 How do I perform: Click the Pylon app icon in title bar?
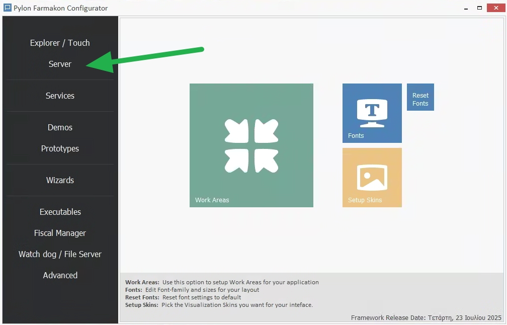click(x=7, y=8)
